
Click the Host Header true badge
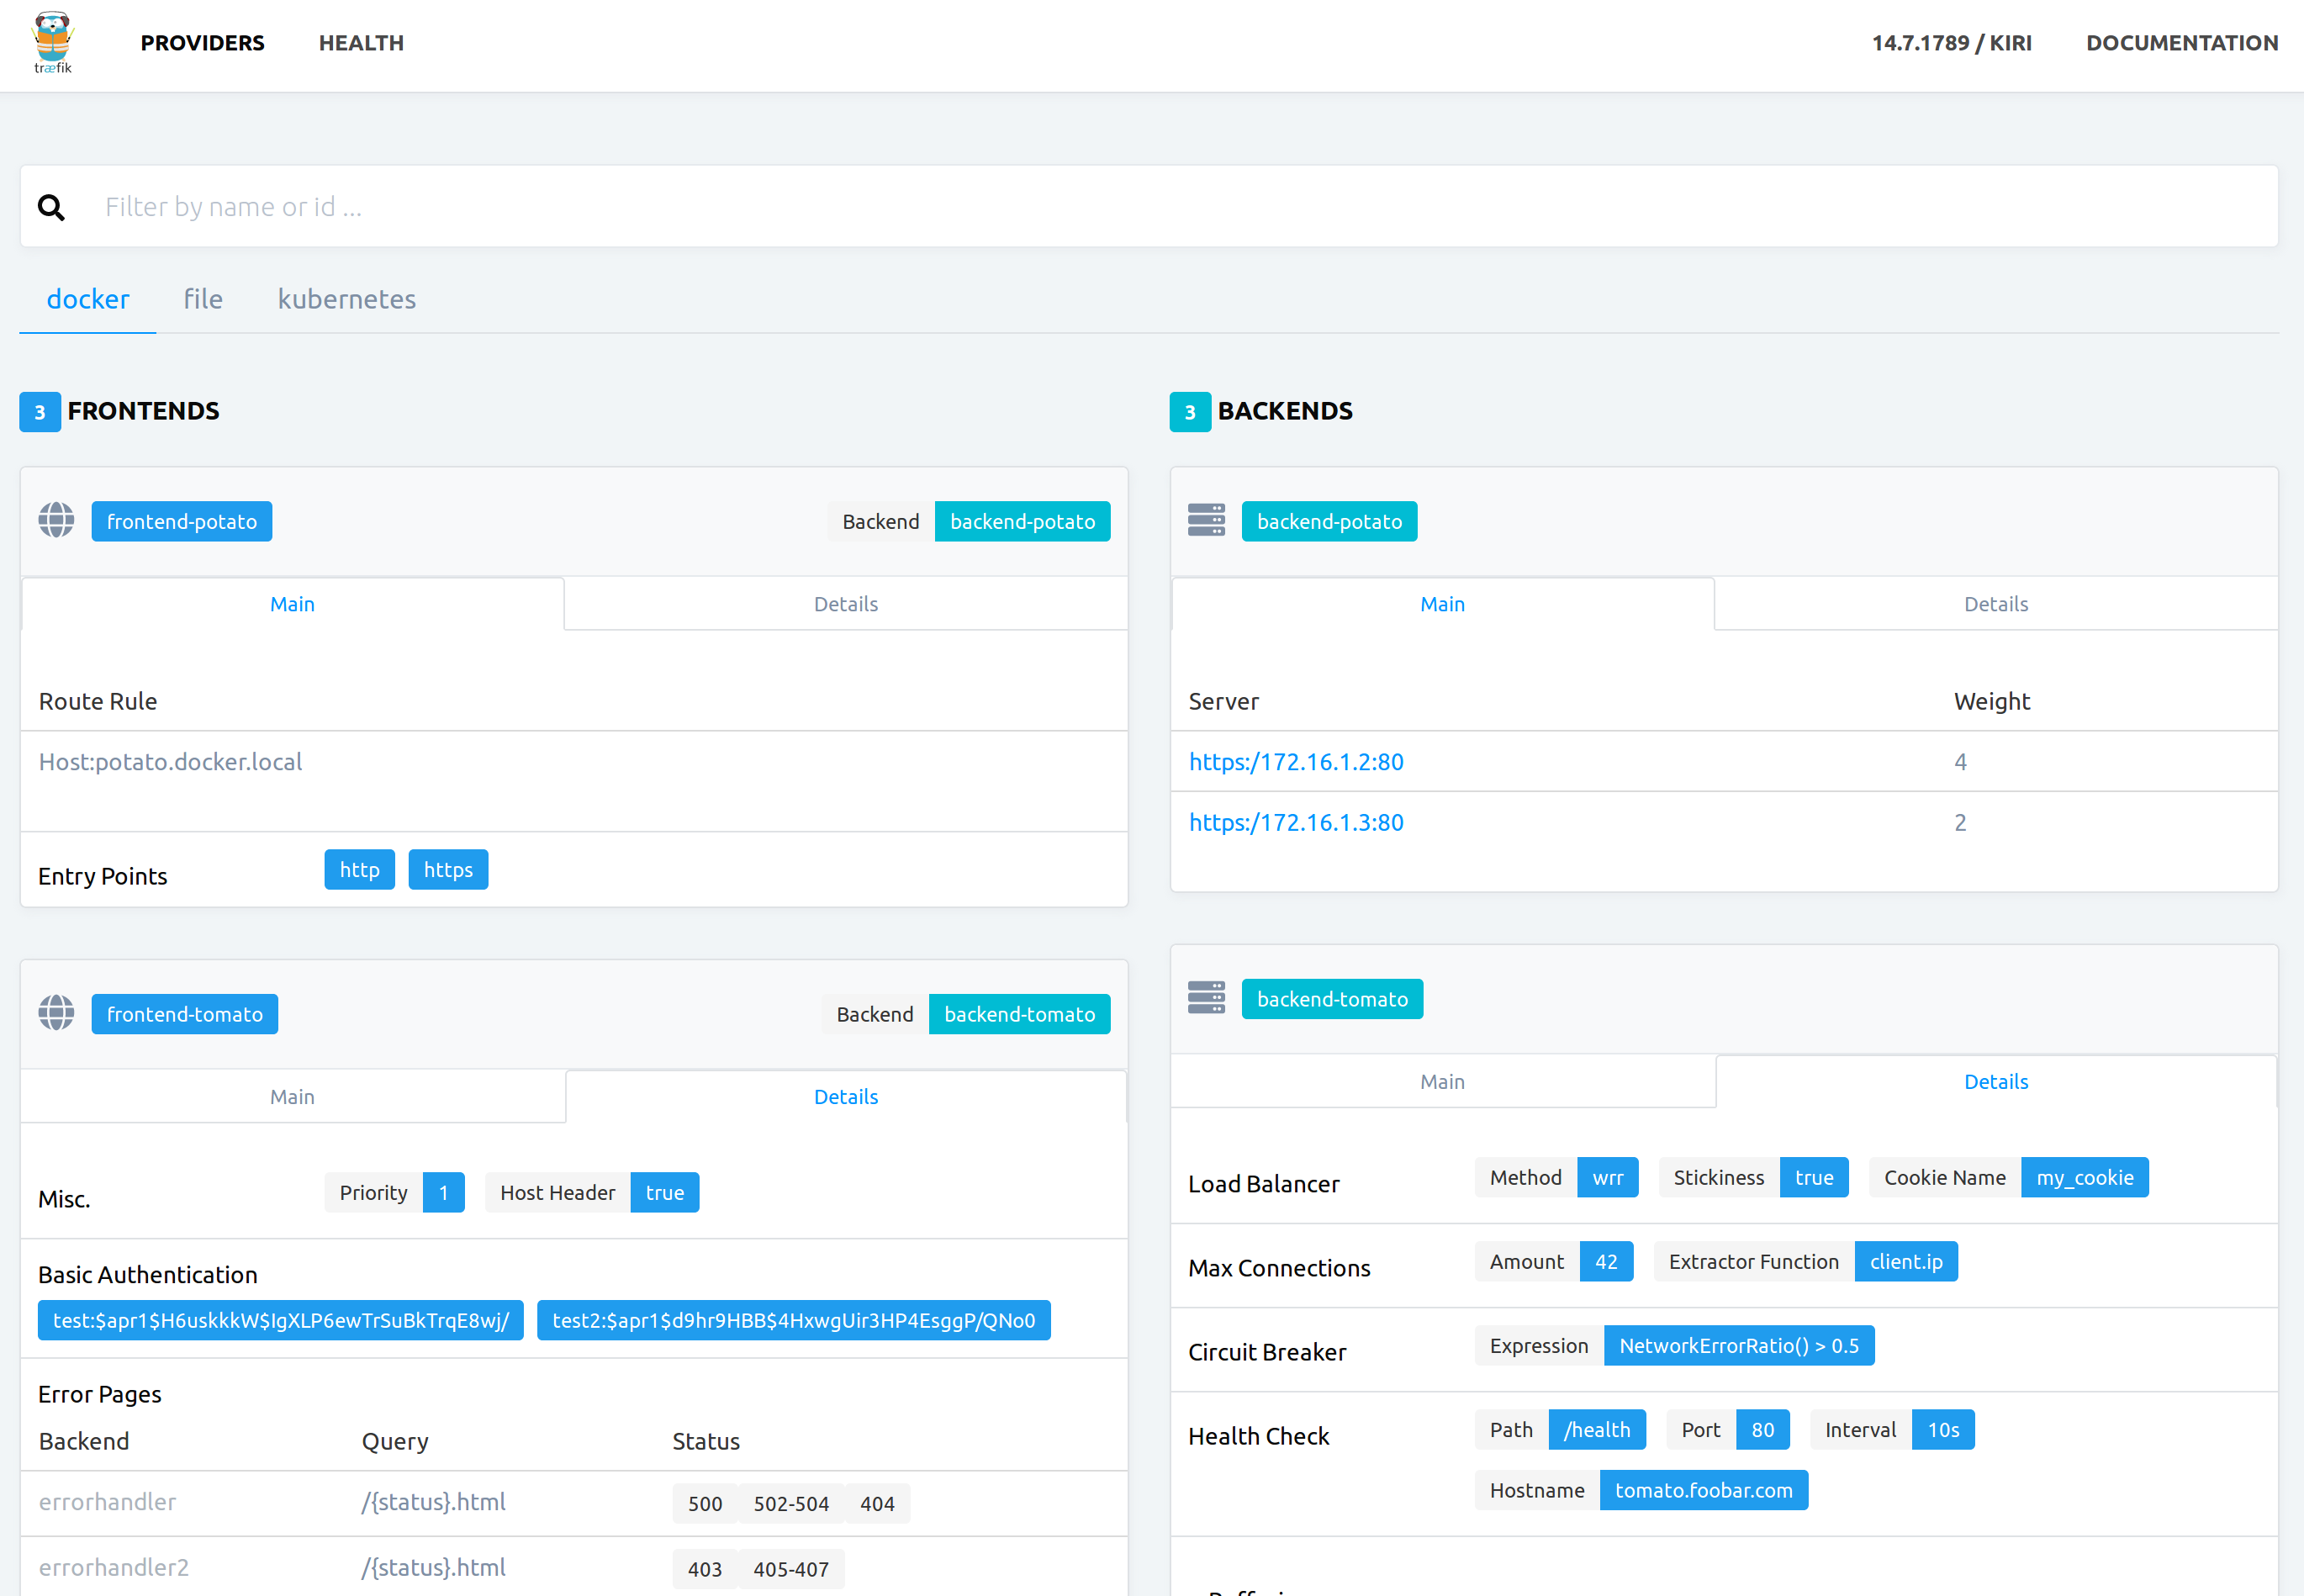point(664,1191)
